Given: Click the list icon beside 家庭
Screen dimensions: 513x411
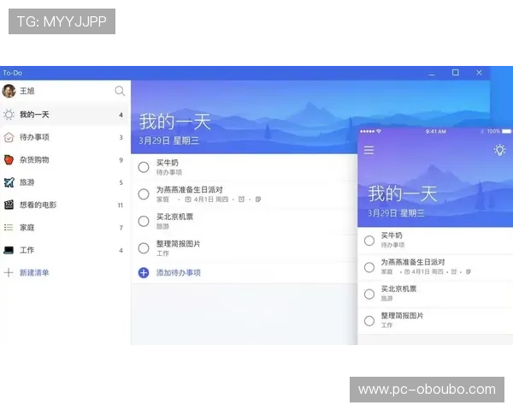Looking at the screenshot, I should (x=9, y=227).
